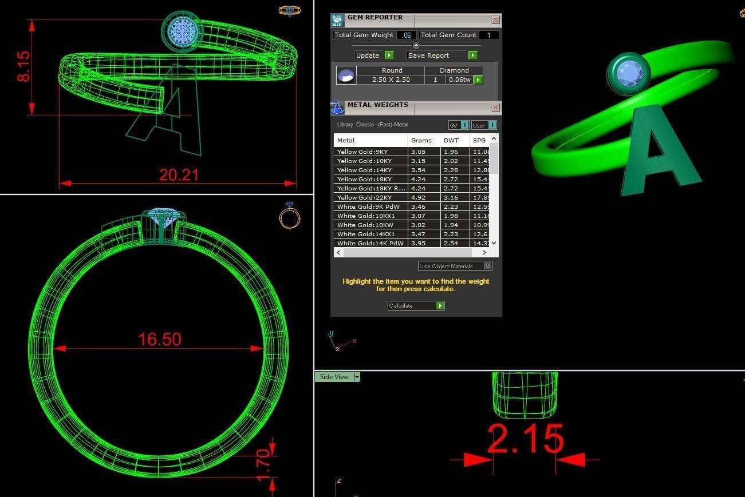This screenshot has height=497, width=745.
Task: Open the Side View viewport dropdown
Action: pos(357,377)
